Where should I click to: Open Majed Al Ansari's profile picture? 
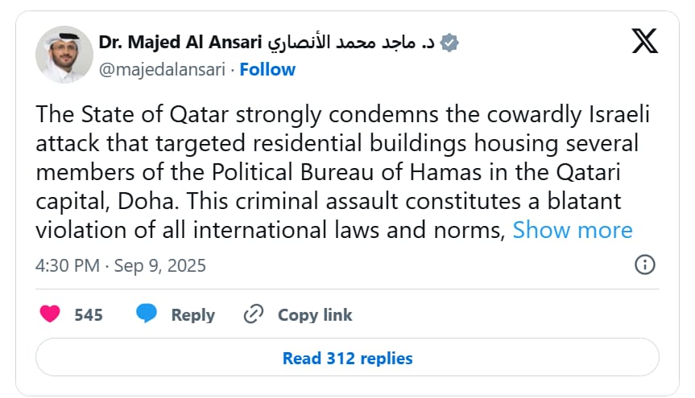(64, 55)
